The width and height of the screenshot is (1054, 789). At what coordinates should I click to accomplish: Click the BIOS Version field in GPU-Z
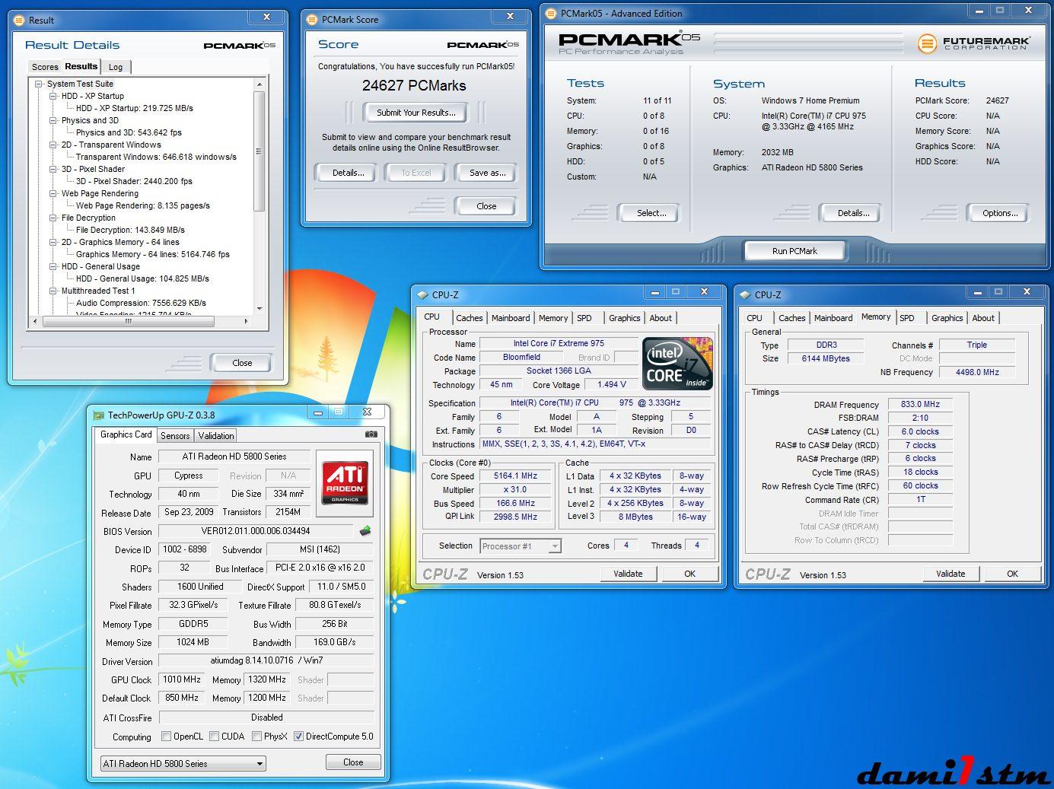256,531
